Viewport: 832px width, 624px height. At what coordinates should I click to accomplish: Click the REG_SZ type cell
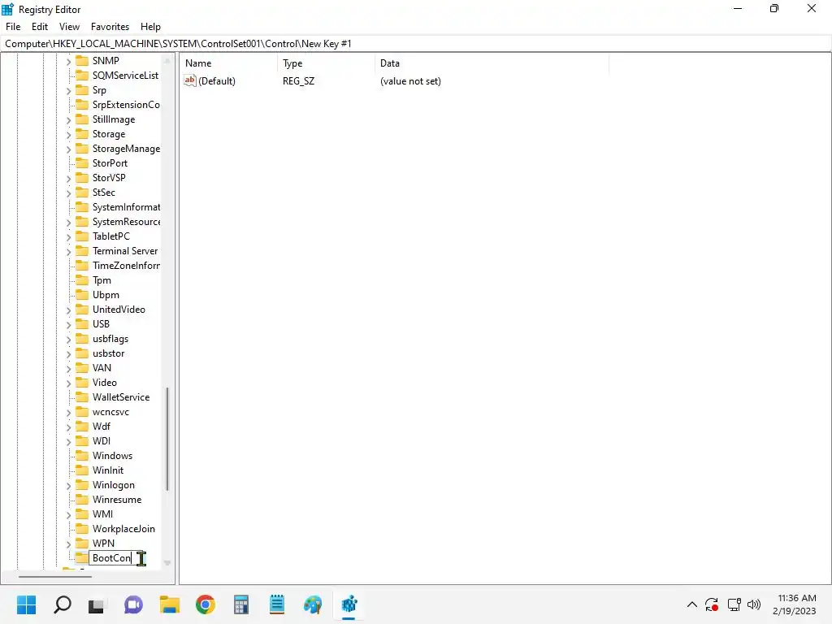298,81
